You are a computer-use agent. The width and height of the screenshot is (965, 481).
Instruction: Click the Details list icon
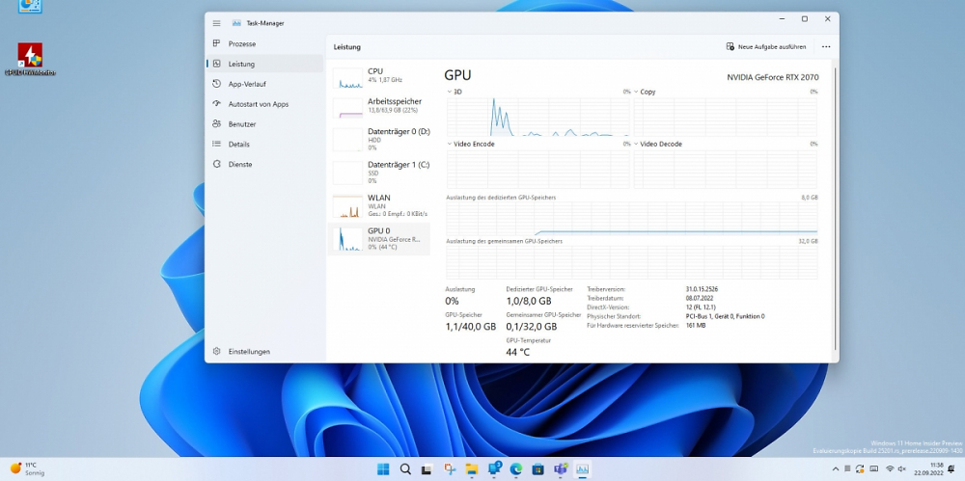tap(216, 144)
